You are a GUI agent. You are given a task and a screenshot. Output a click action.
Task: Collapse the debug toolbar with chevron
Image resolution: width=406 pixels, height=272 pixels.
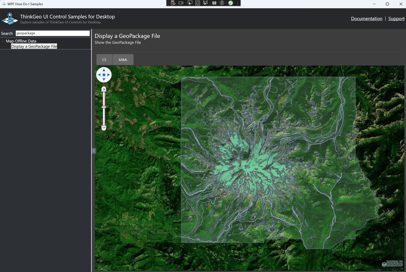pyautogui.click(x=238, y=3)
